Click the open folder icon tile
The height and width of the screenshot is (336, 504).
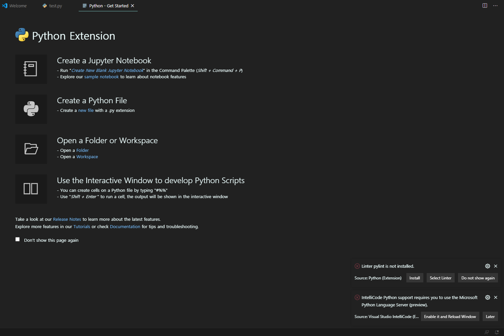(x=31, y=149)
